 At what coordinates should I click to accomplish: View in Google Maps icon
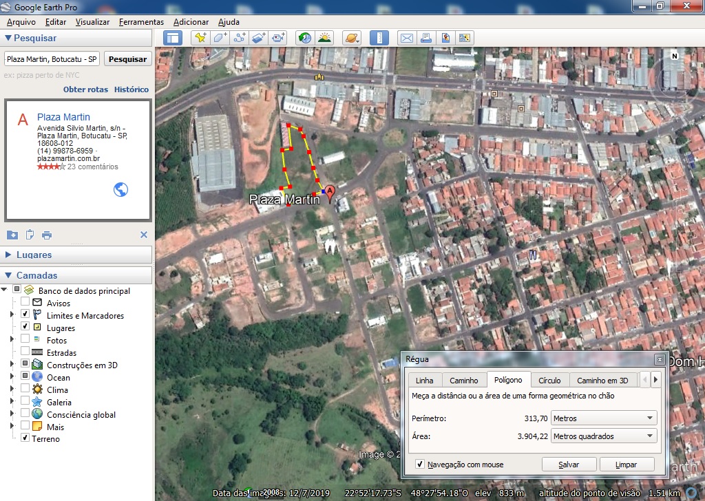[x=465, y=38]
